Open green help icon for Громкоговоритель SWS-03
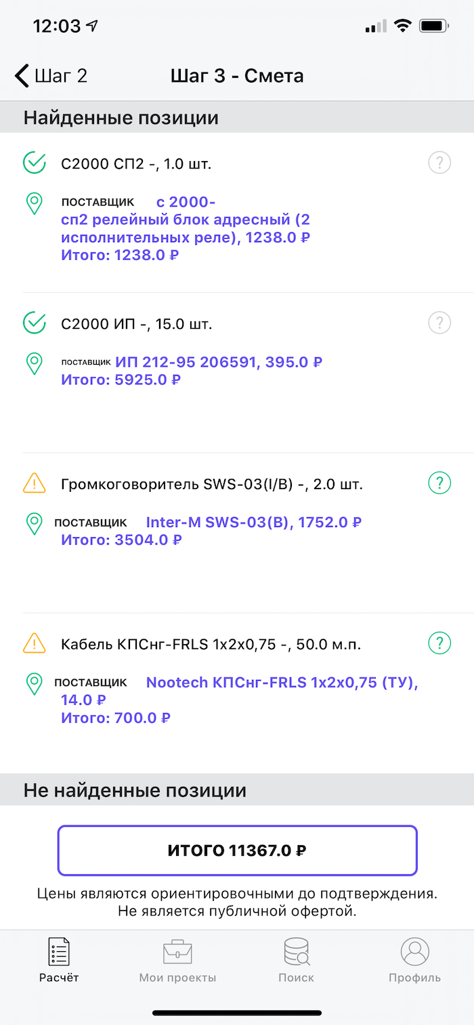Image resolution: width=474 pixels, height=1025 pixels. pyautogui.click(x=439, y=483)
